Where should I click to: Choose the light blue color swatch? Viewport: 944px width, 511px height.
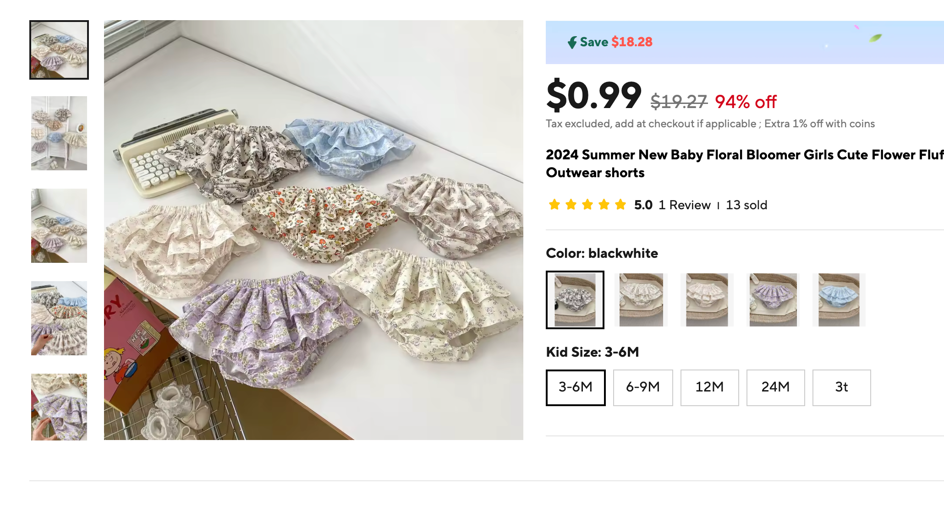click(839, 300)
